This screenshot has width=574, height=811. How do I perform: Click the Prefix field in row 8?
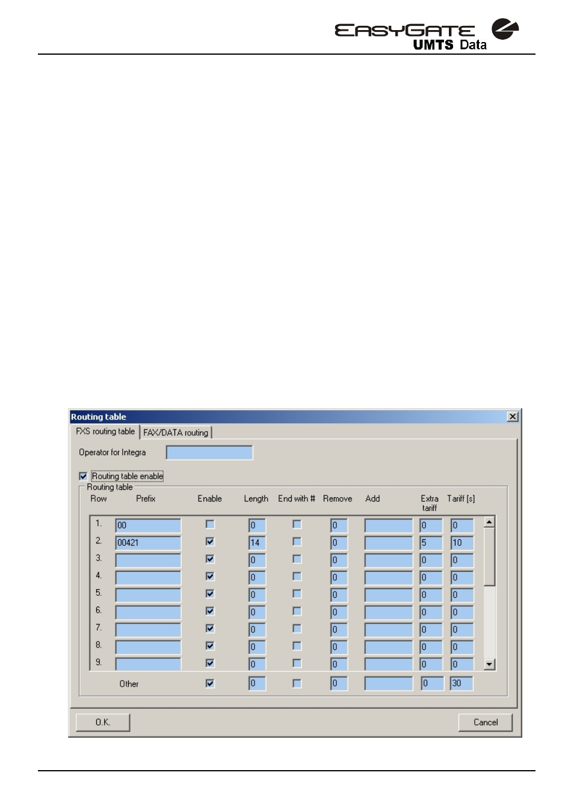pos(148,647)
